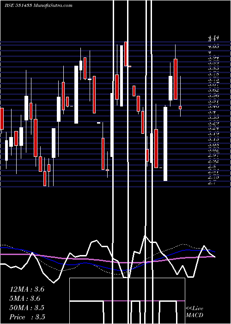Click the '50MA : 3.5' value
The height and width of the screenshot is (324, 231).
[27, 308]
